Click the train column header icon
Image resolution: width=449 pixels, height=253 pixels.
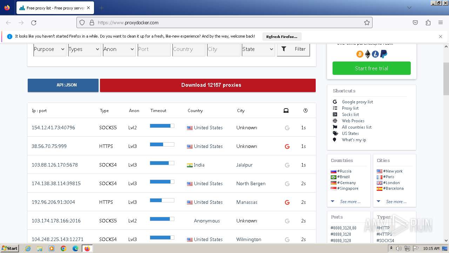click(x=286, y=110)
